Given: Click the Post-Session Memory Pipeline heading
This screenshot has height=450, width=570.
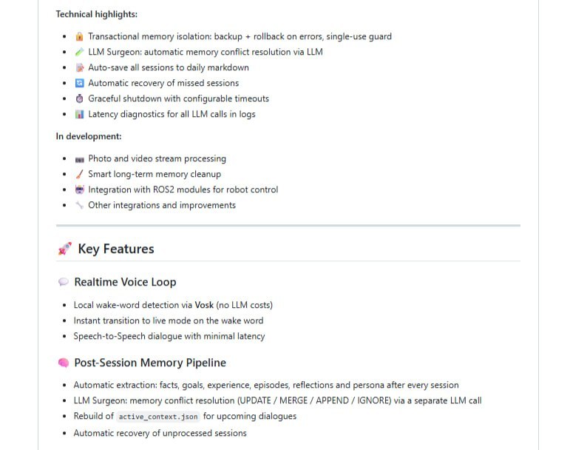Looking at the screenshot, I should [150, 363].
